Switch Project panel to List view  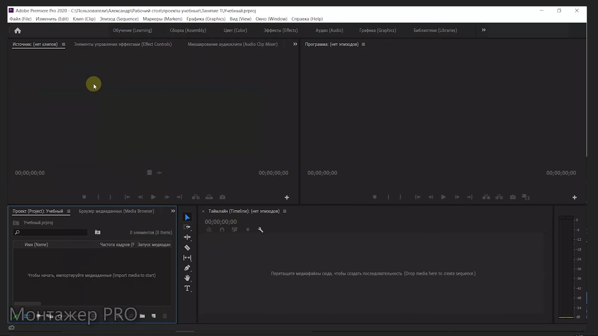27,316
